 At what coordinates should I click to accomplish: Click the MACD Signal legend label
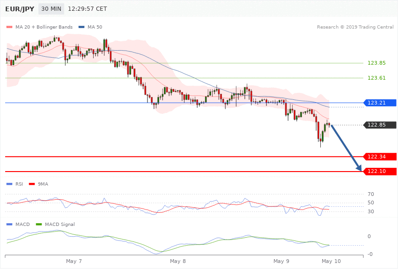click(x=60, y=224)
